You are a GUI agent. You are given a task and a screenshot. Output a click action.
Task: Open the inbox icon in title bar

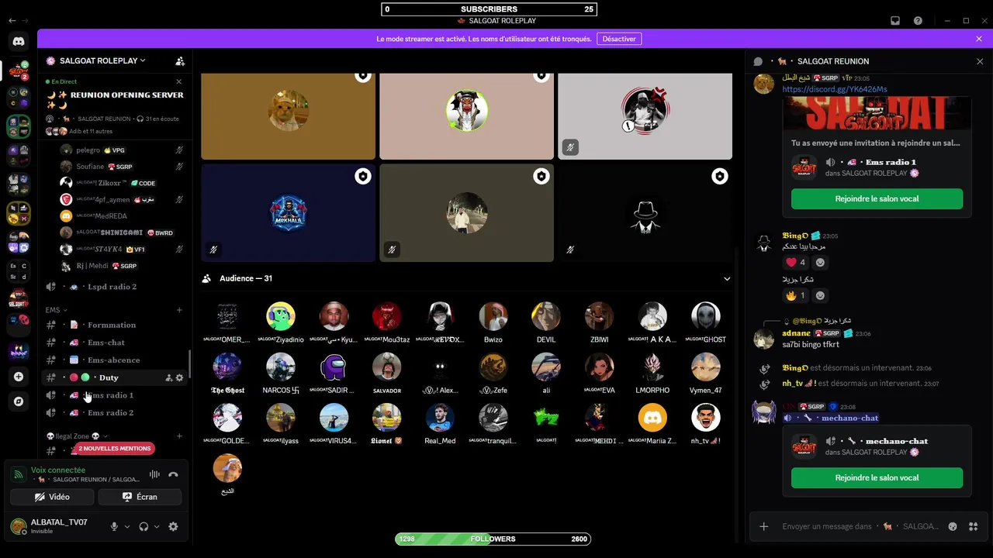pos(895,21)
